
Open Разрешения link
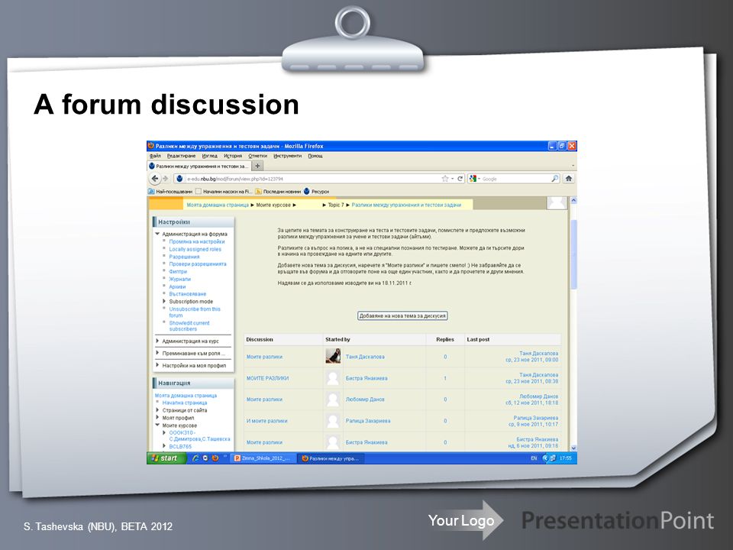[184, 257]
